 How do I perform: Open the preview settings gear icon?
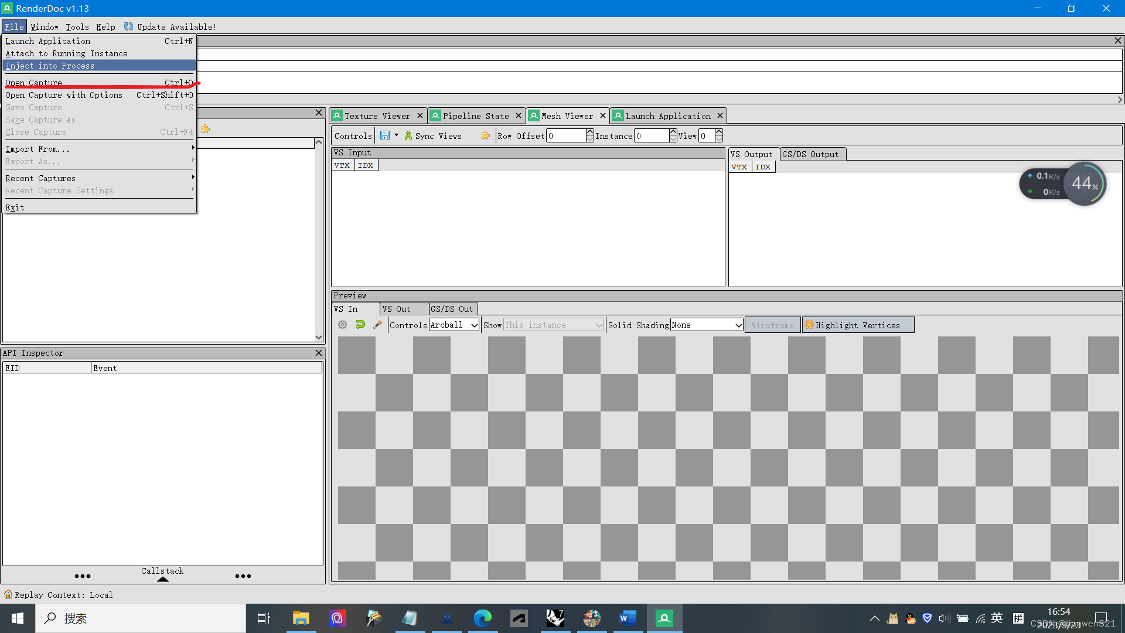(342, 325)
